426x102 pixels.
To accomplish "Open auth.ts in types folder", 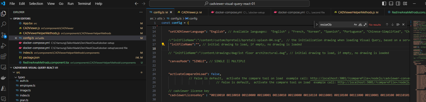I will pyautogui.click(x=77, y=81).
